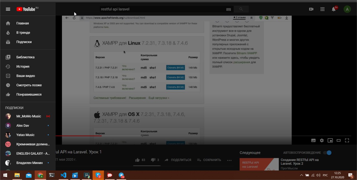357x180 pixels.
Task: Open the volume tray icon
Action: tap(319, 175)
